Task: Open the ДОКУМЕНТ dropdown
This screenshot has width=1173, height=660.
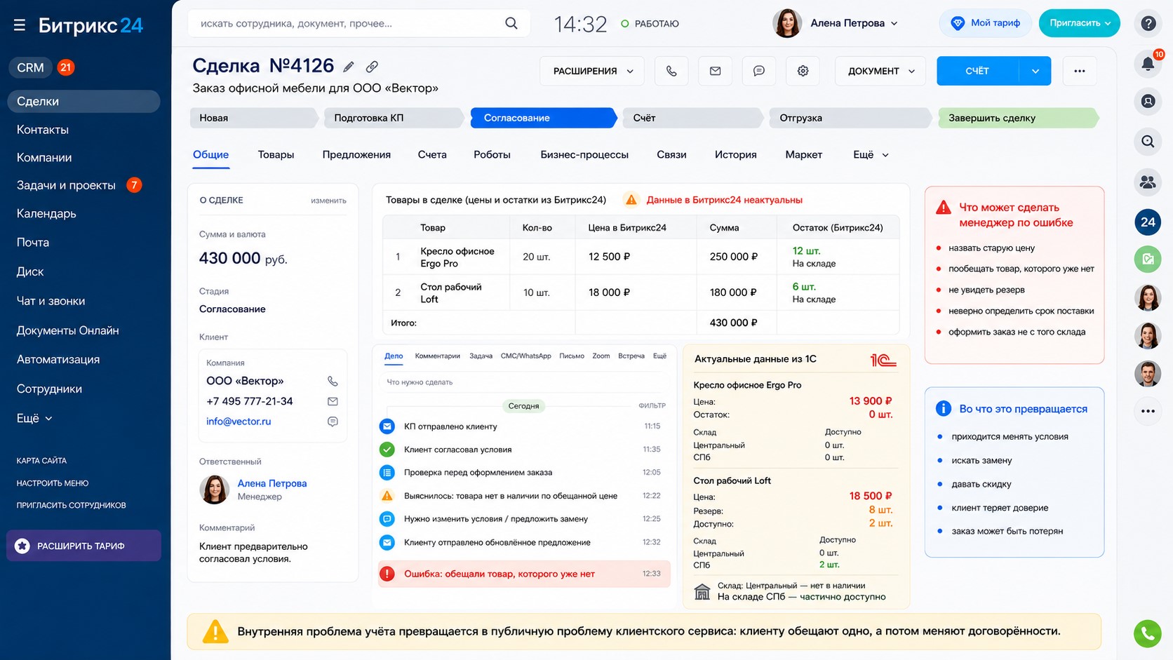Action: (880, 71)
